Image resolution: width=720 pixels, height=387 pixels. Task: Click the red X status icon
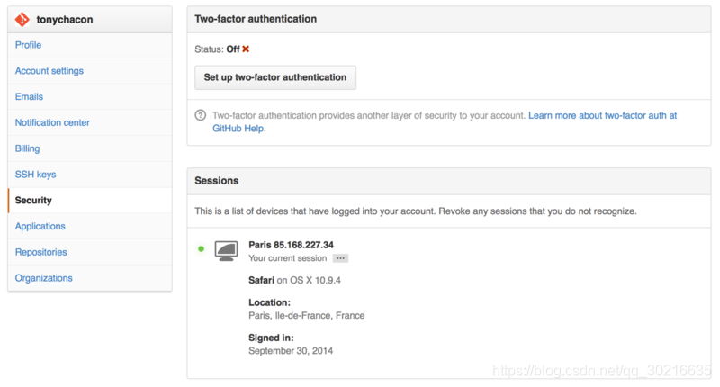pos(246,49)
